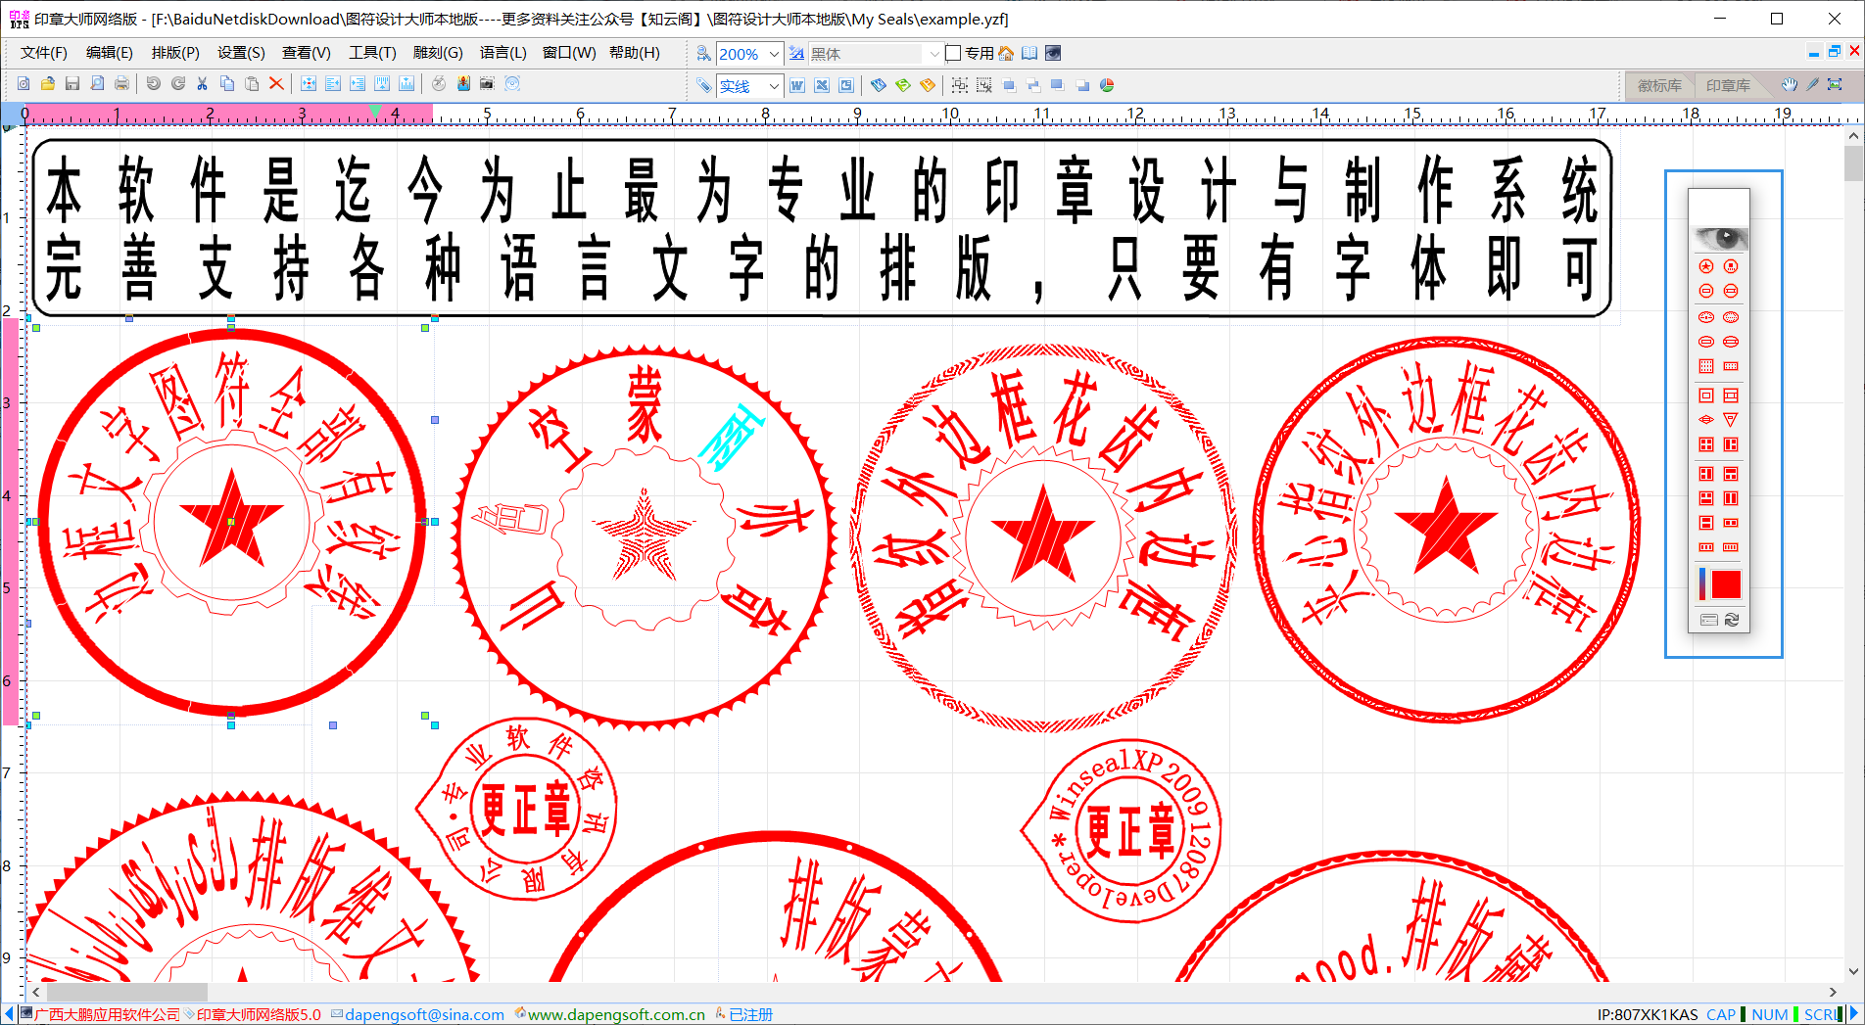Toggle the eye icon in top toolbar

point(1053,54)
